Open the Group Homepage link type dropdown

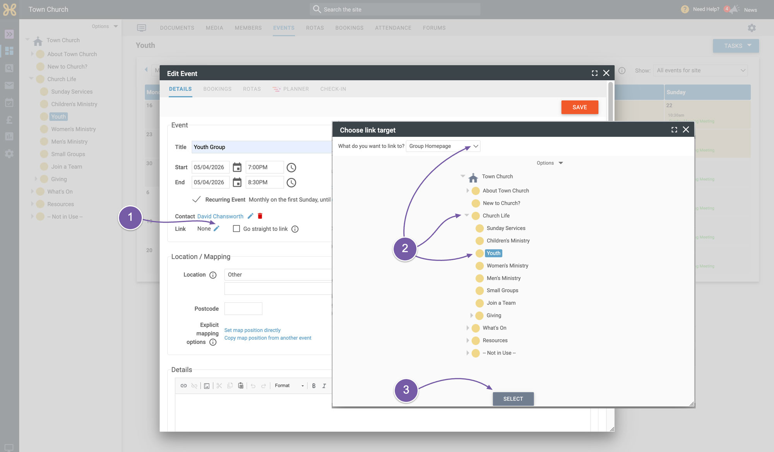(443, 146)
